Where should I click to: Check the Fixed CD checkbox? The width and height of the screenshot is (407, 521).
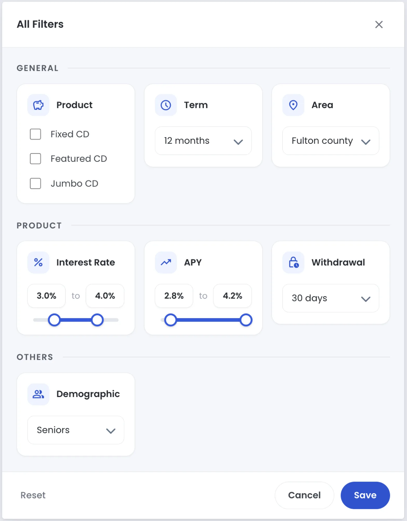coord(35,134)
